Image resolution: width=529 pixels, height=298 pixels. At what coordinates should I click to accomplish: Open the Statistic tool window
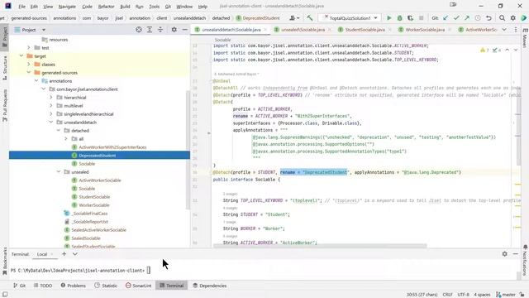106,286
